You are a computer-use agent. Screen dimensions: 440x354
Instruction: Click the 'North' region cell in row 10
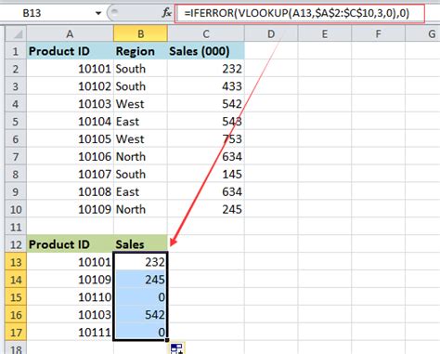[x=140, y=209]
